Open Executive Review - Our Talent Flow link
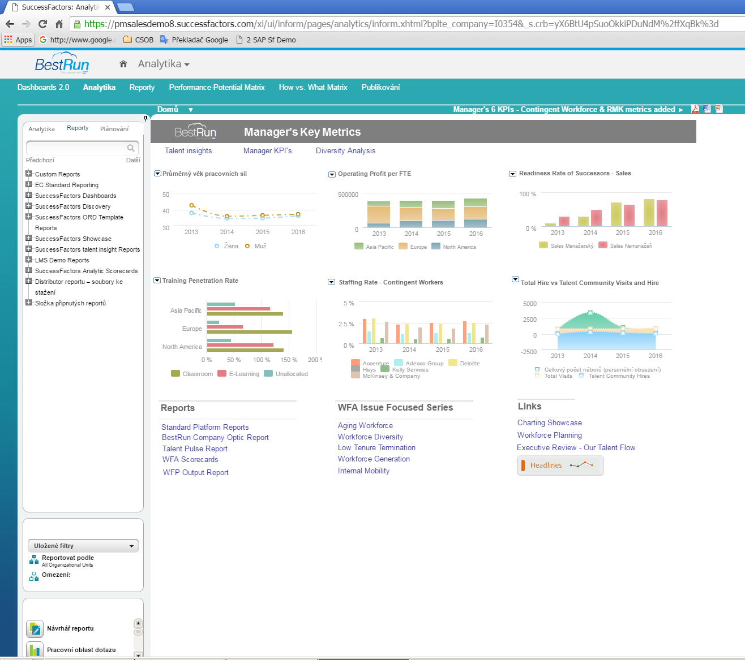Viewport: 745px width, 660px height. coord(576,447)
